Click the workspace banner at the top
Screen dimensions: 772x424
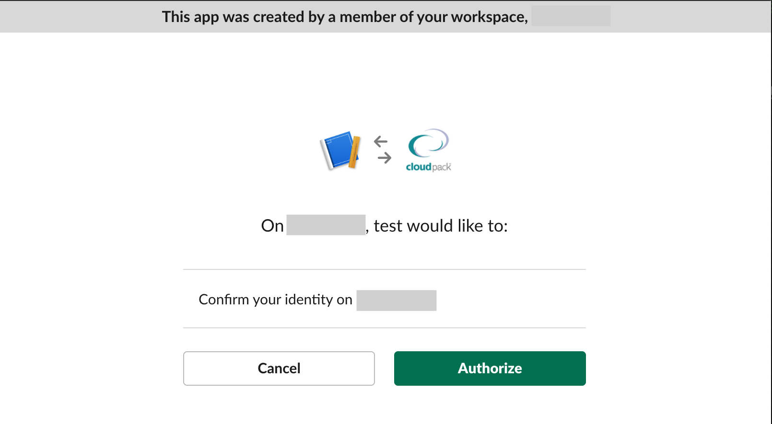pos(386,17)
